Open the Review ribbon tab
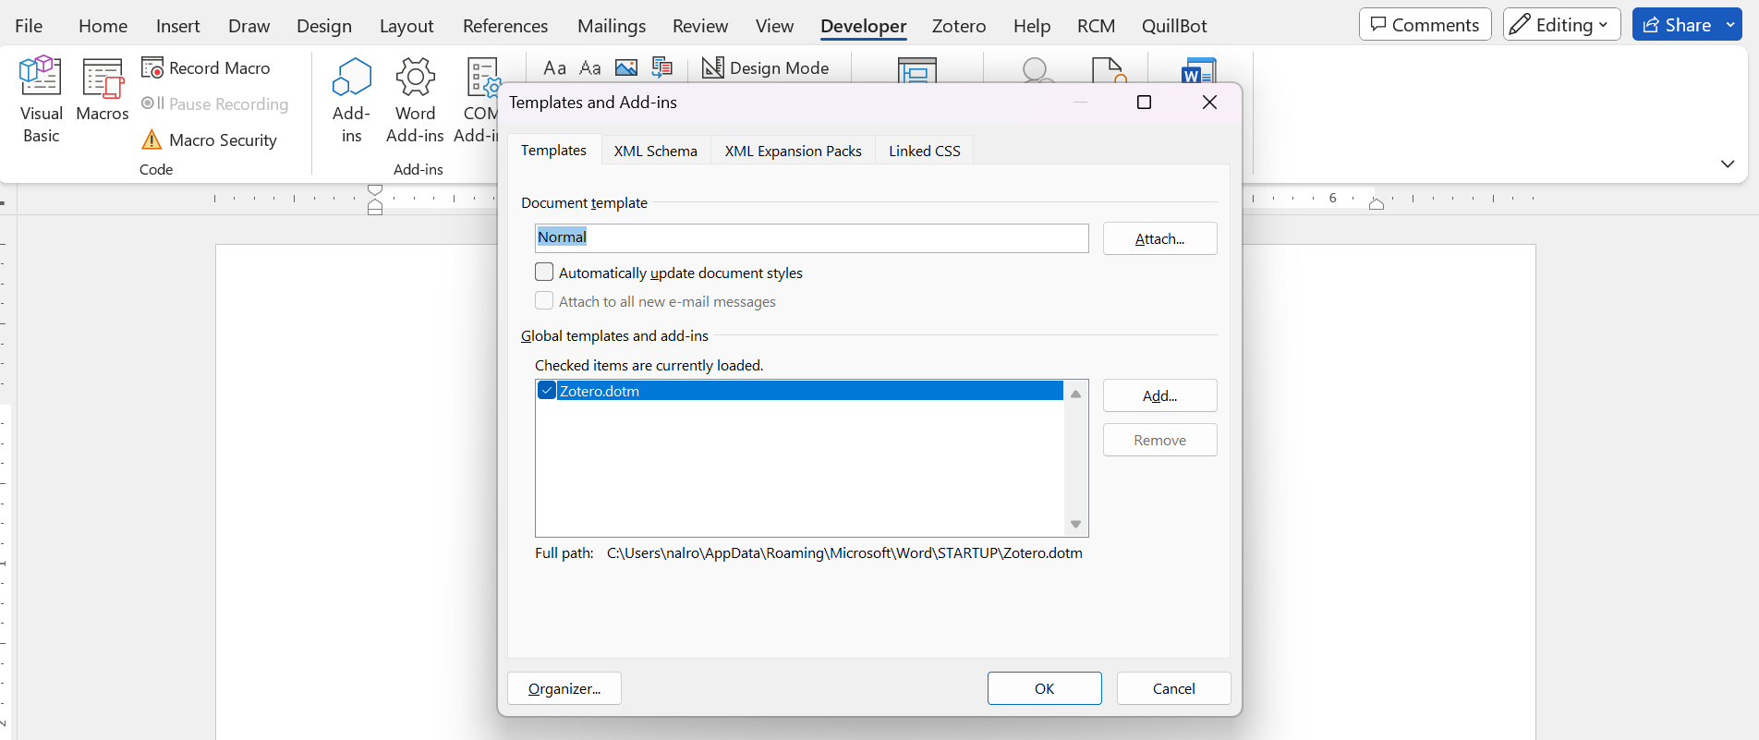The width and height of the screenshot is (1759, 740). coord(700,26)
